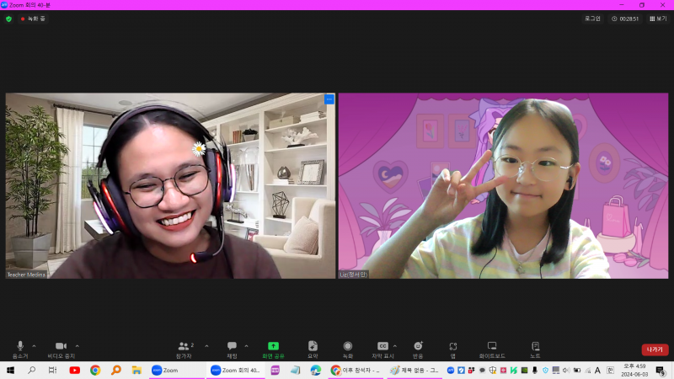Click the sign-in (로그인) button
This screenshot has height=379, width=674.
click(592, 19)
